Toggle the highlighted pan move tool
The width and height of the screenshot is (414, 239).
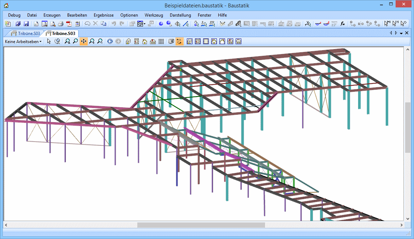tap(84, 41)
